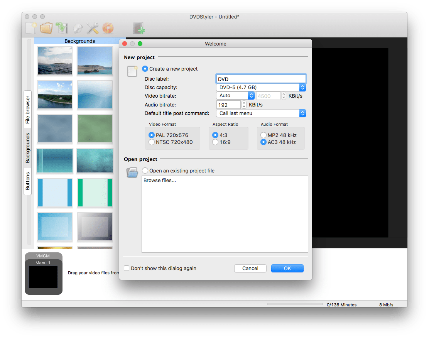
Task: Add a video file with the filmstrip-plus icon
Action: 139,28
